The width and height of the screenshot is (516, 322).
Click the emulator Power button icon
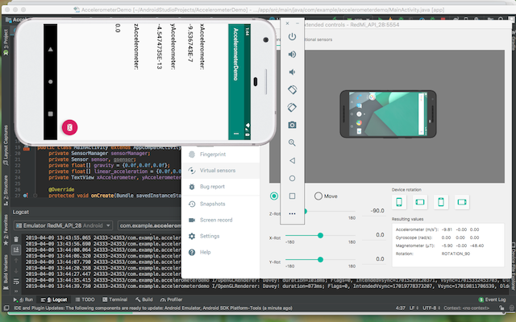[292, 36]
